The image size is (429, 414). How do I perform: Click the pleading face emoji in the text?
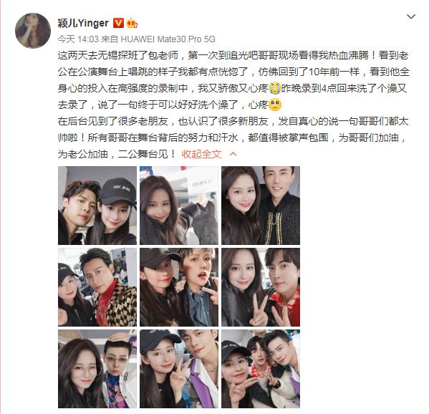[275, 105]
